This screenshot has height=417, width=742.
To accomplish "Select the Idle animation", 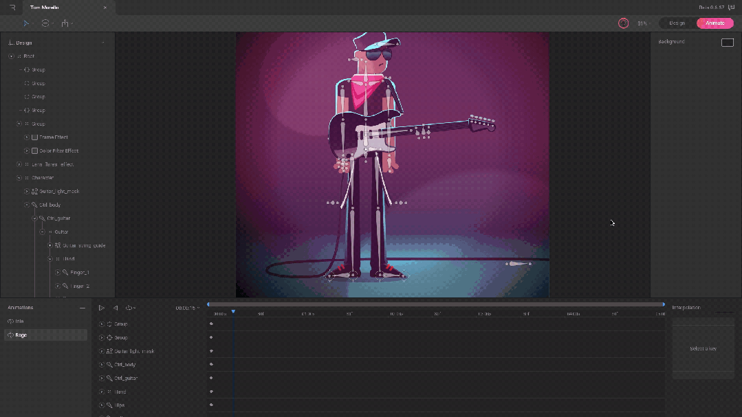I will point(19,322).
